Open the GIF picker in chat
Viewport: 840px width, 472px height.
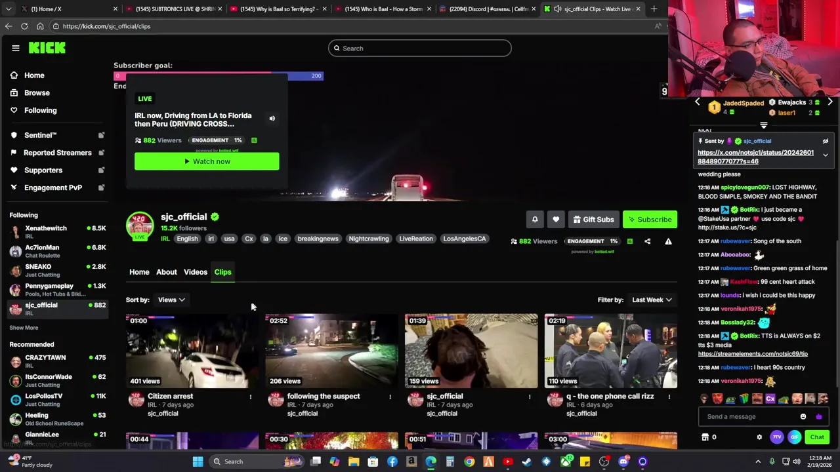[794, 437]
